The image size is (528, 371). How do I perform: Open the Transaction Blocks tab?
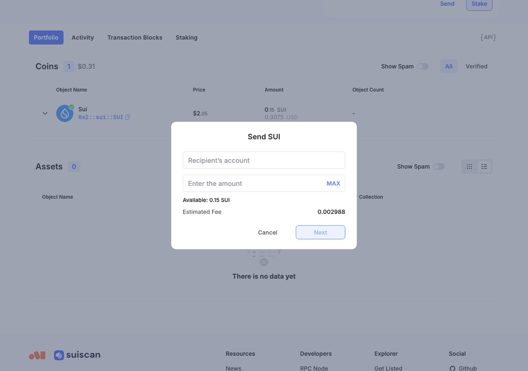(135, 38)
